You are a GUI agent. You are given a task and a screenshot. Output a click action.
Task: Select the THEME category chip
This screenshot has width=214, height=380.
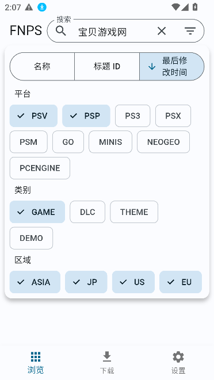[x=134, y=212]
